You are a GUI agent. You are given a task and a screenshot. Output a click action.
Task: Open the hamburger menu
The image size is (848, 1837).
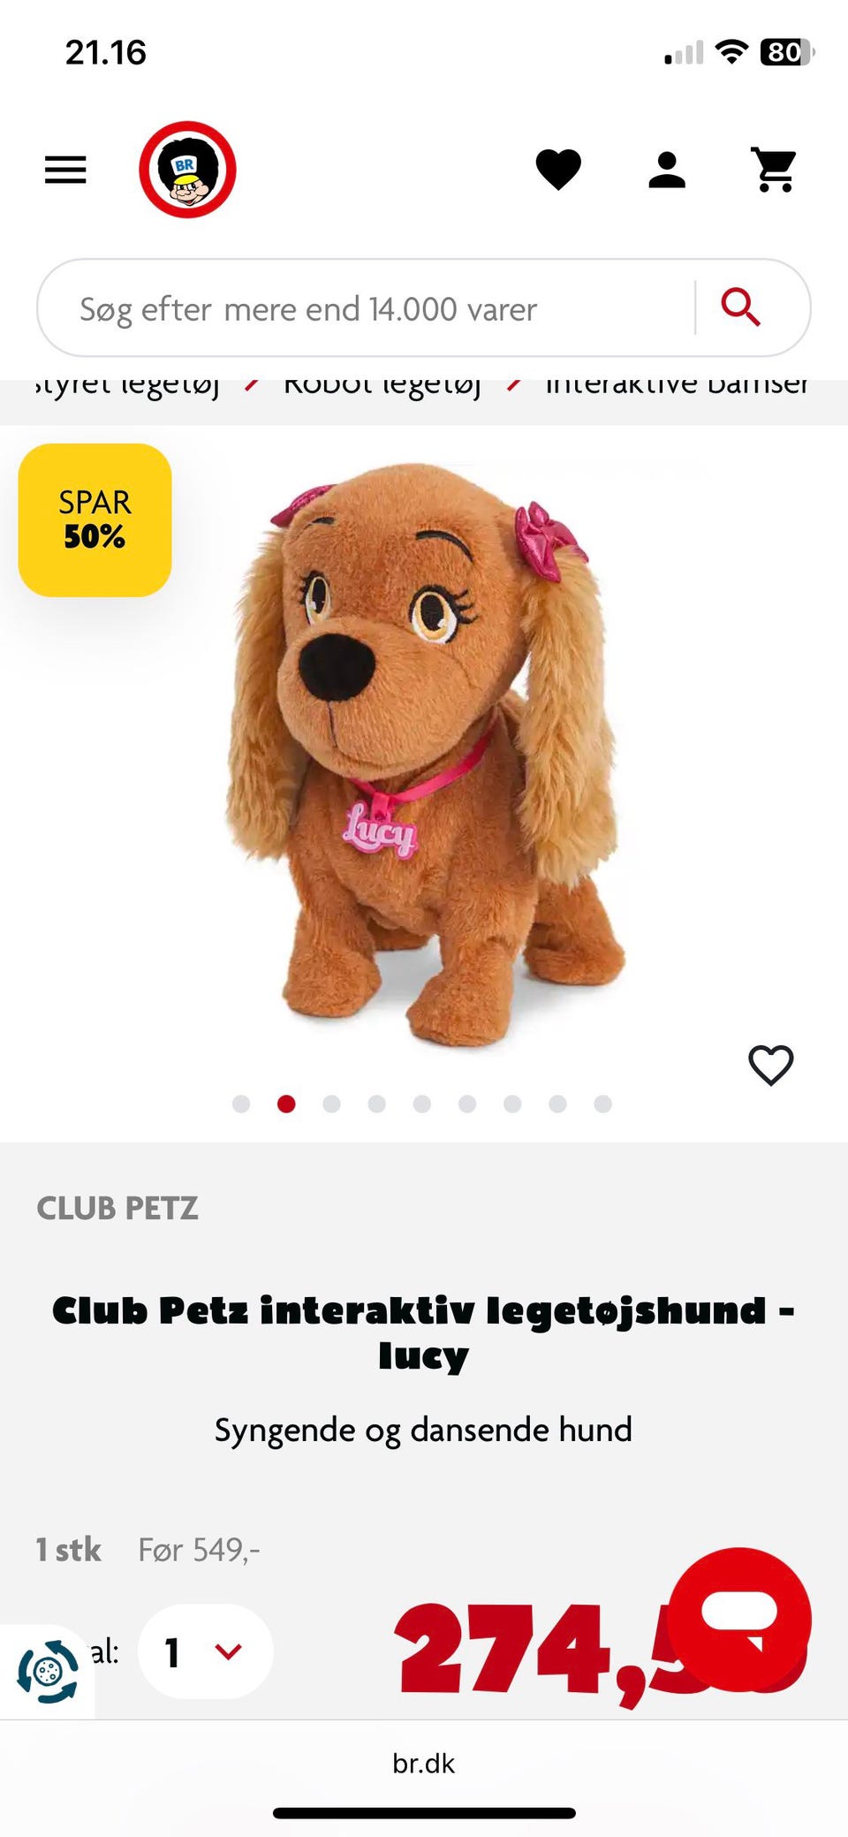[65, 170]
